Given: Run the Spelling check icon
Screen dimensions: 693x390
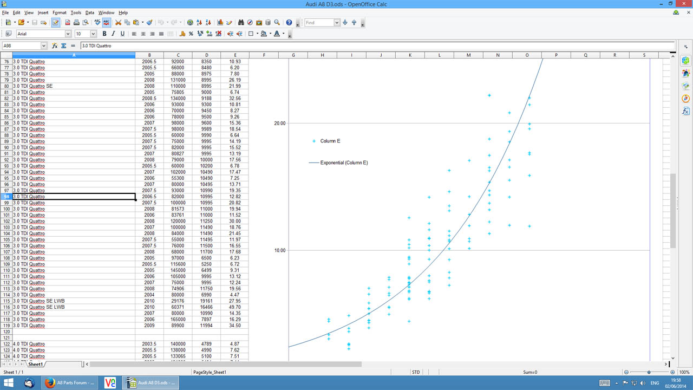Looking at the screenshot, I should click(x=97, y=23).
